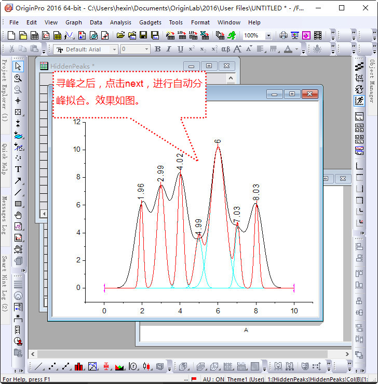
Task: Toggle Bold text formatting
Action: [x=158, y=49]
